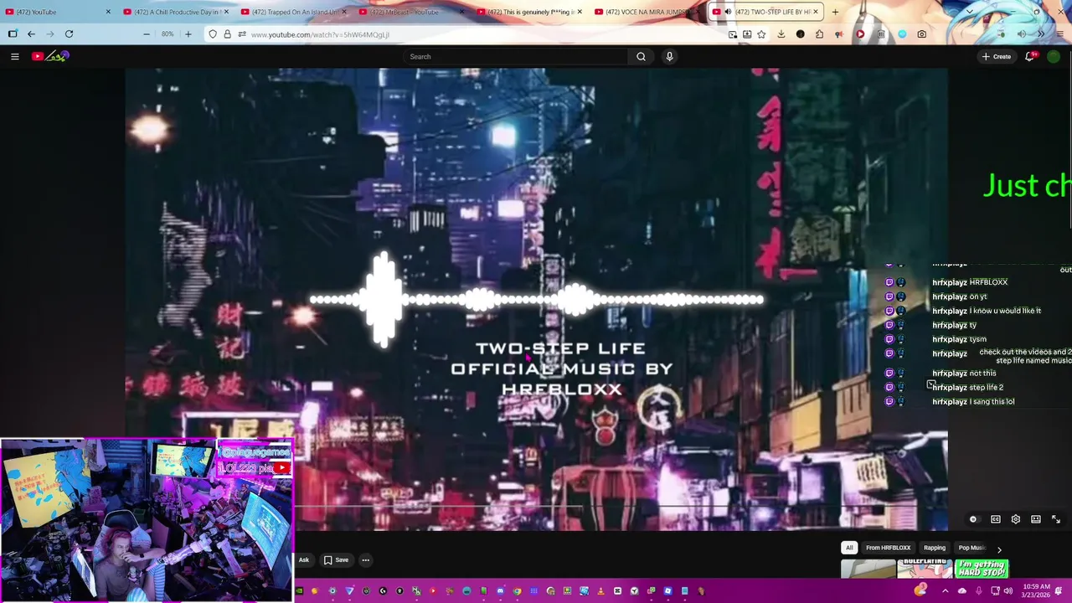Image resolution: width=1072 pixels, height=603 pixels.
Task: Open the site security lock icon
Action: click(x=227, y=34)
